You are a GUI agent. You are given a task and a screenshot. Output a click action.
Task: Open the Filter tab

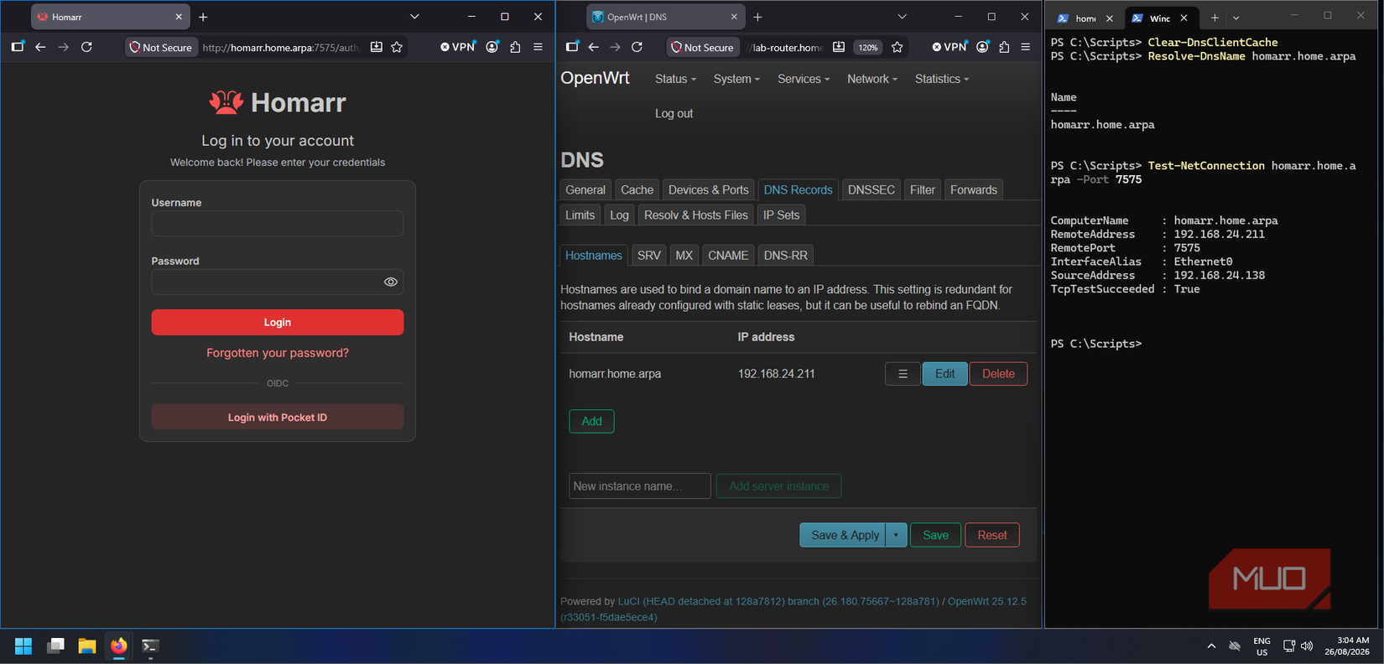point(923,189)
